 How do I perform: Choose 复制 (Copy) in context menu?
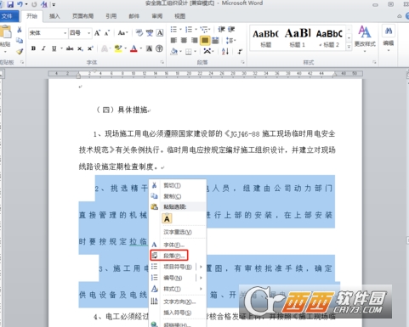(178, 196)
